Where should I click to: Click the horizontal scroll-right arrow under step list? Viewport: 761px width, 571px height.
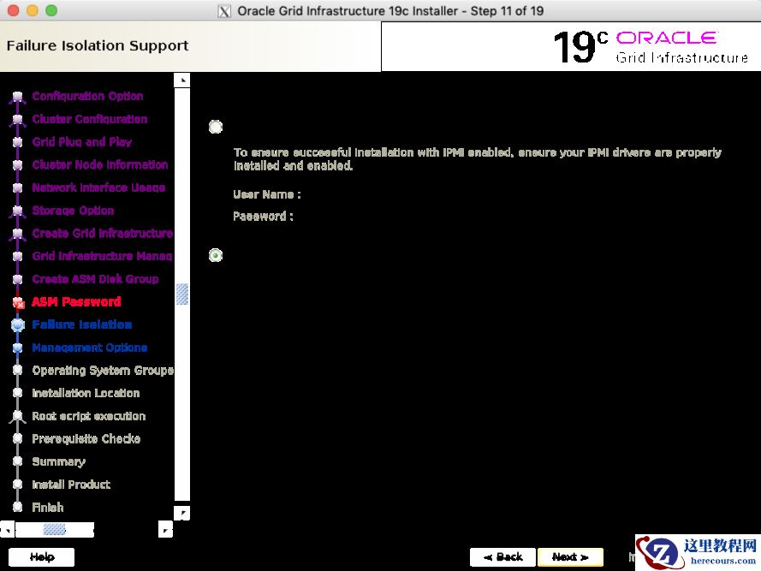tap(165, 530)
